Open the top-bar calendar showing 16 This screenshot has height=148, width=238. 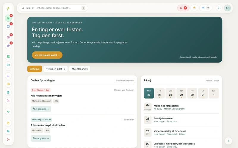[206, 8]
